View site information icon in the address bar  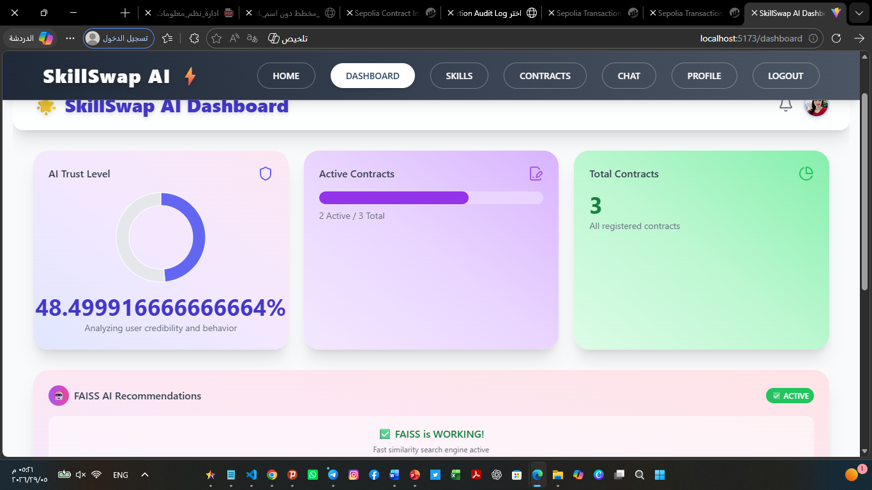(x=813, y=38)
